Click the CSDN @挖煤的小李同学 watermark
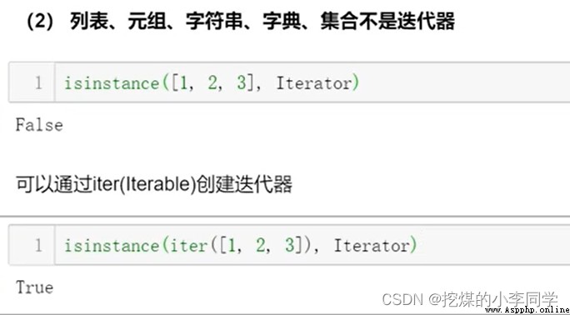Viewport: 570px width, 315px height. tap(470, 299)
